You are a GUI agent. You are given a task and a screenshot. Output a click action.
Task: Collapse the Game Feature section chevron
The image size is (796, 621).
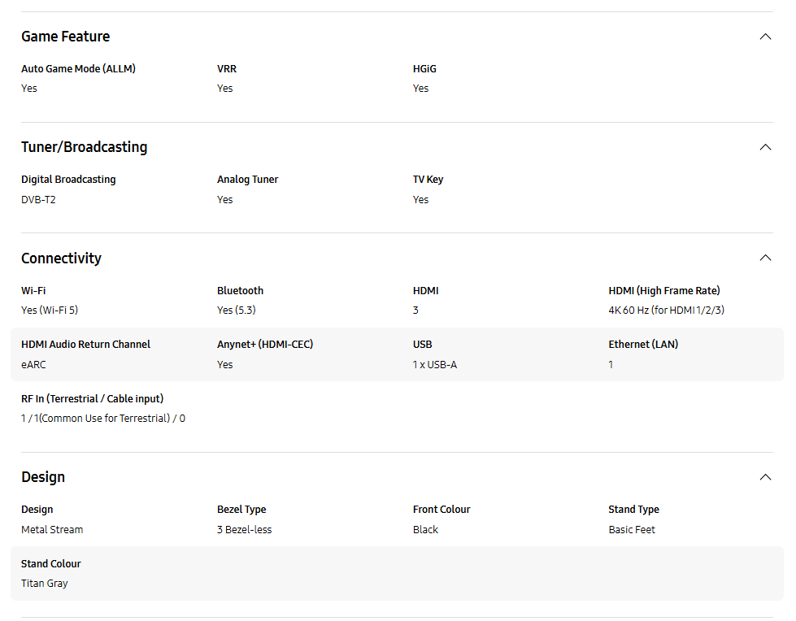pos(765,37)
